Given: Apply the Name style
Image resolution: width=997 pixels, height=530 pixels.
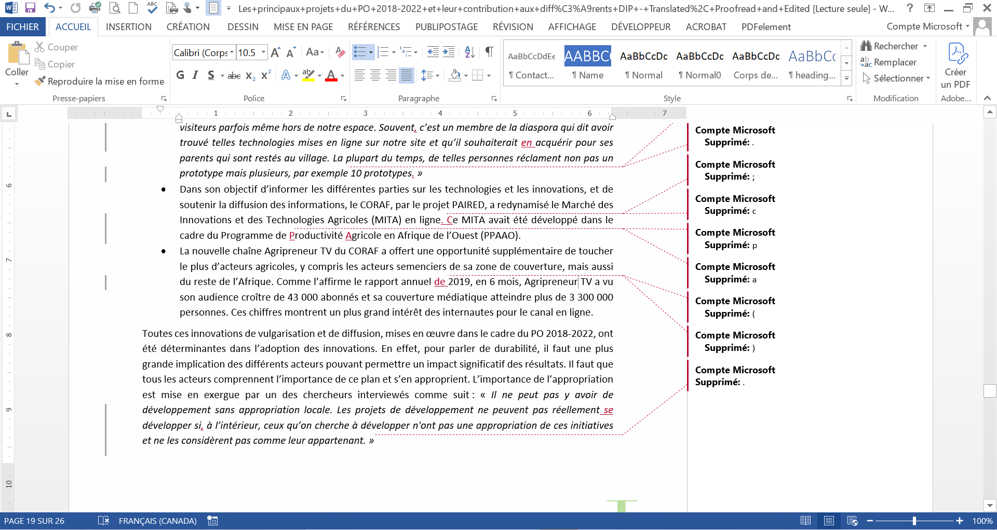Looking at the screenshot, I should click(588, 64).
